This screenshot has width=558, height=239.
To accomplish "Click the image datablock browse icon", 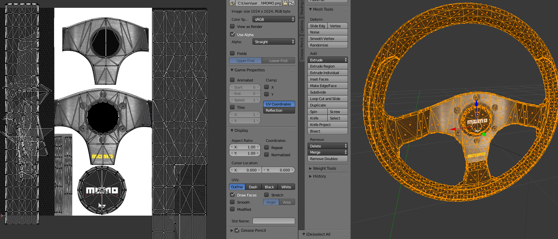I will 232,3.
